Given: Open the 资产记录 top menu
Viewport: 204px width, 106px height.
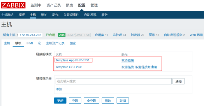Looking at the screenshot, I should pos(54,5).
